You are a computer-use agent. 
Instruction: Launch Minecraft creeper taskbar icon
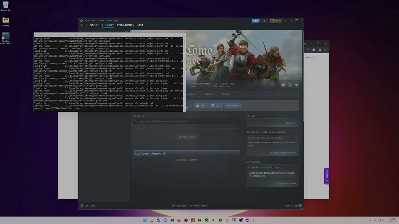click(x=206, y=220)
